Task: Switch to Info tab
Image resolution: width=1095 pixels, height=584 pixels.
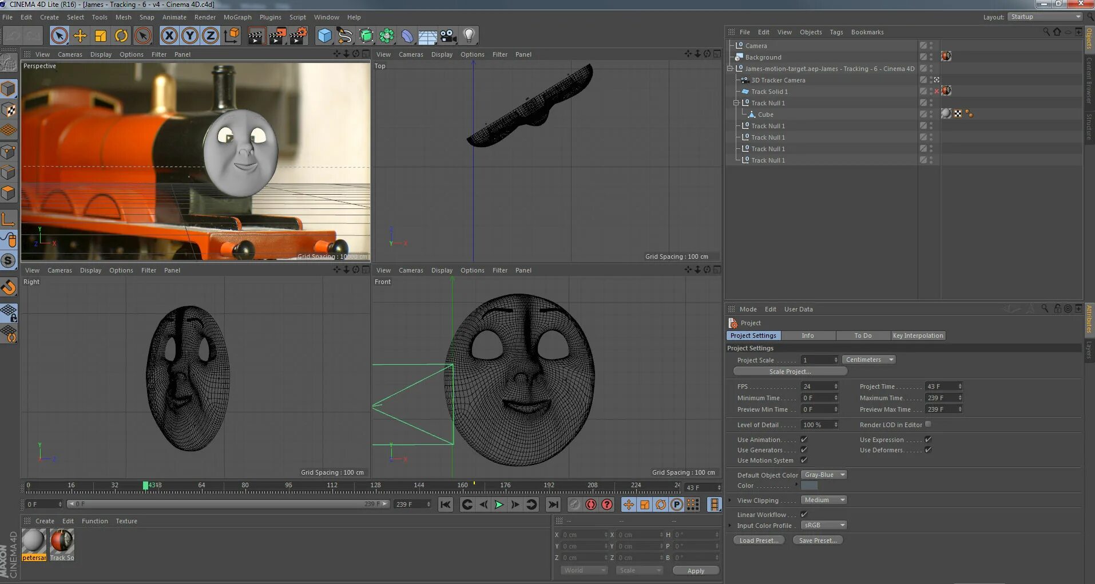Action: coord(808,336)
